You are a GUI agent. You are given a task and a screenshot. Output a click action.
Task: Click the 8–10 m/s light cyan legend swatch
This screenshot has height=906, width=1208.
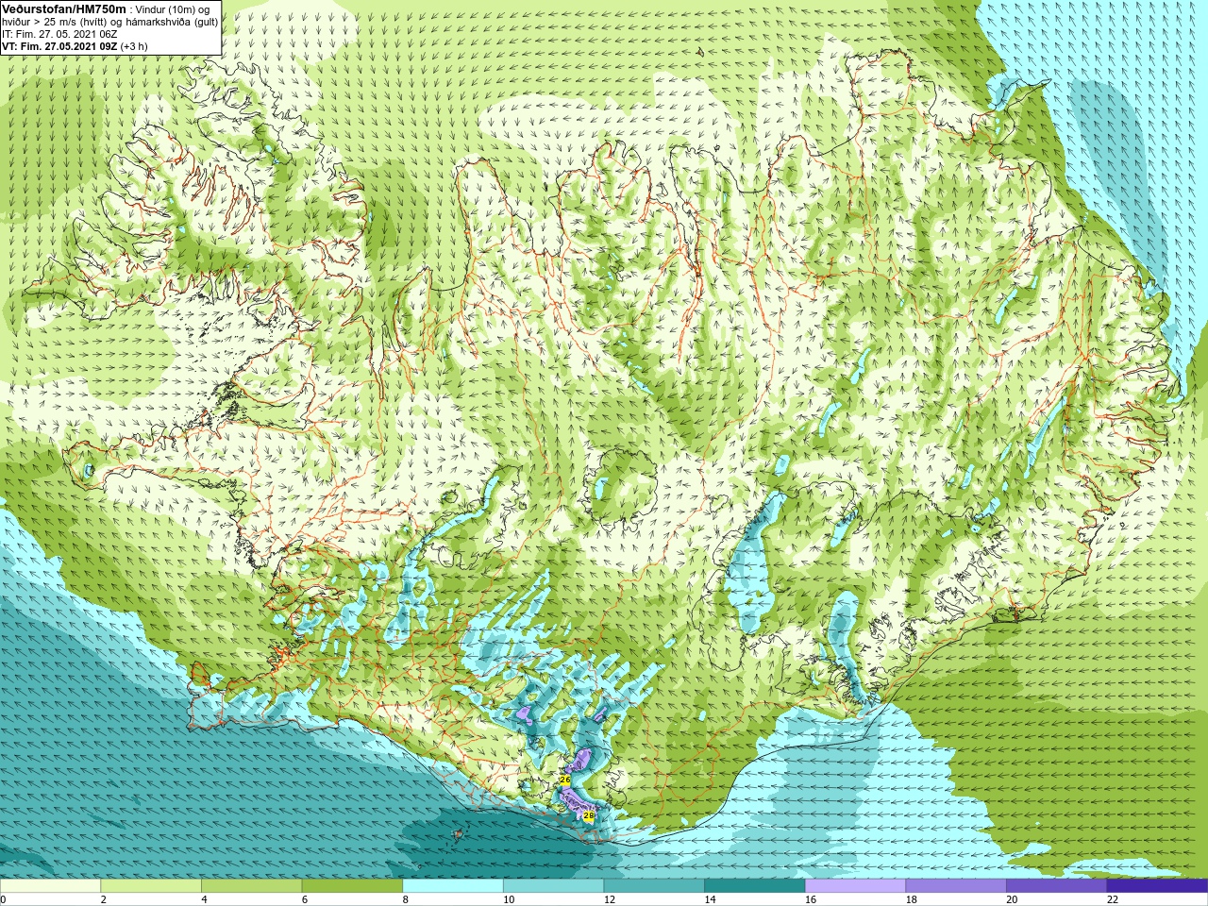coord(453,886)
